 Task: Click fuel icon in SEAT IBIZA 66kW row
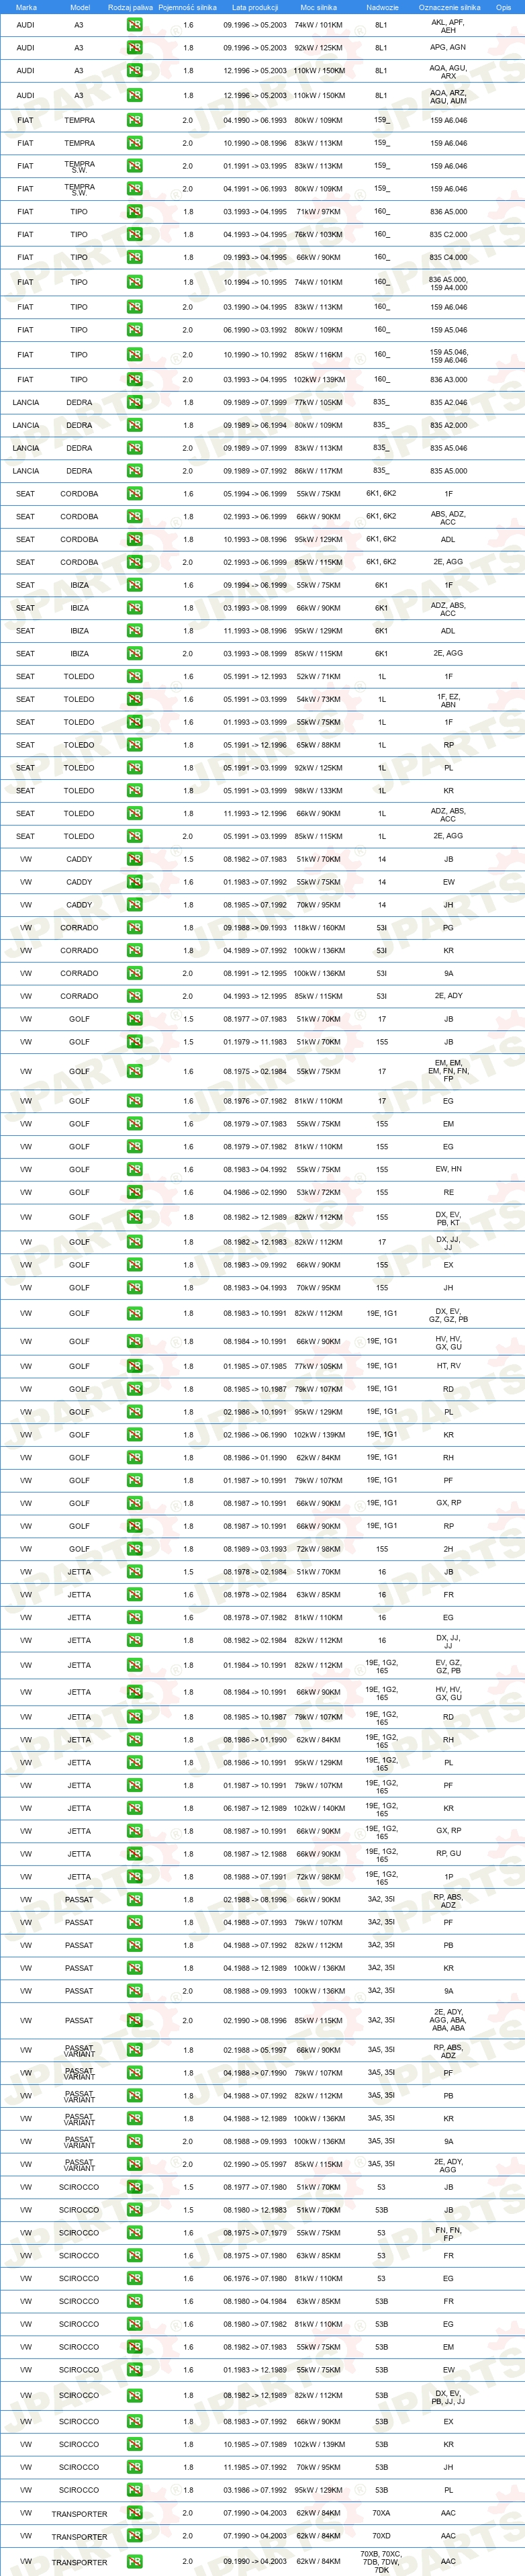pos(134,608)
